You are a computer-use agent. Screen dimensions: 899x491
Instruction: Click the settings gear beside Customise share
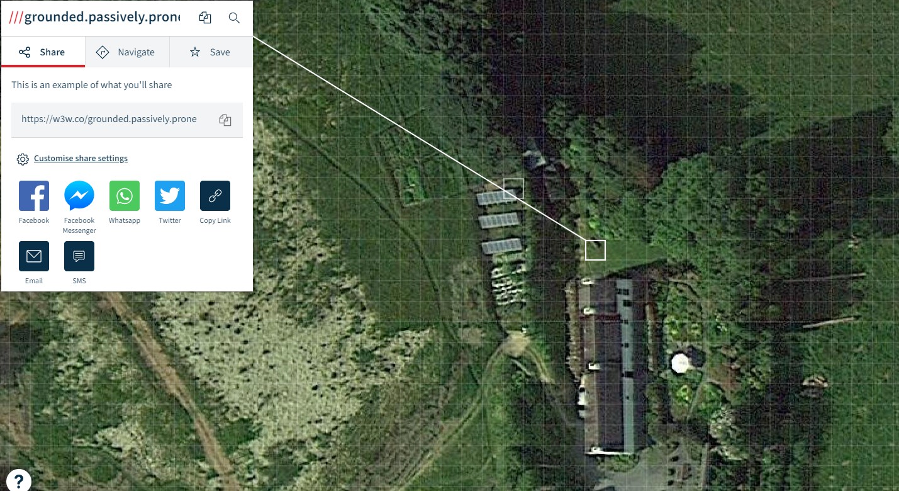[23, 159]
